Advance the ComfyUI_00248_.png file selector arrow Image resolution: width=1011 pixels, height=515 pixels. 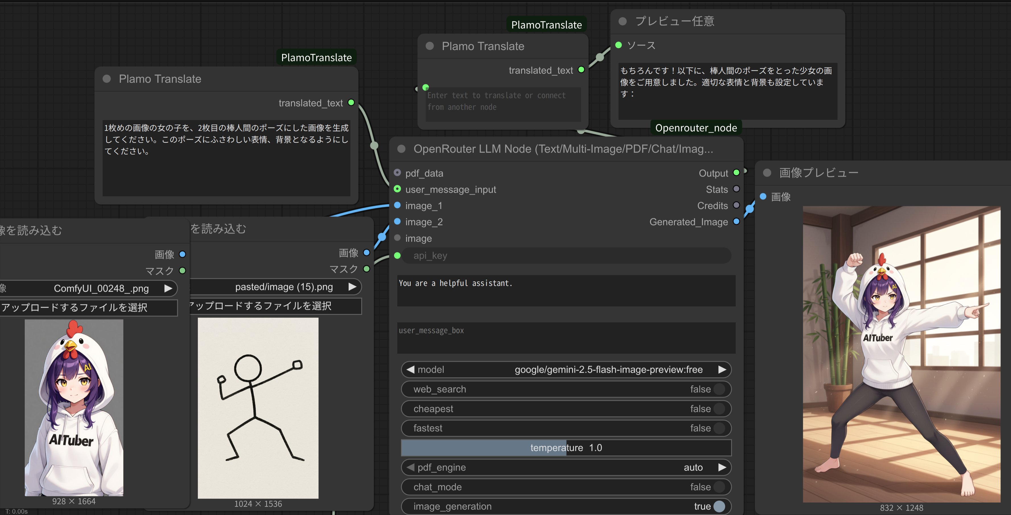pyautogui.click(x=168, y=289)
